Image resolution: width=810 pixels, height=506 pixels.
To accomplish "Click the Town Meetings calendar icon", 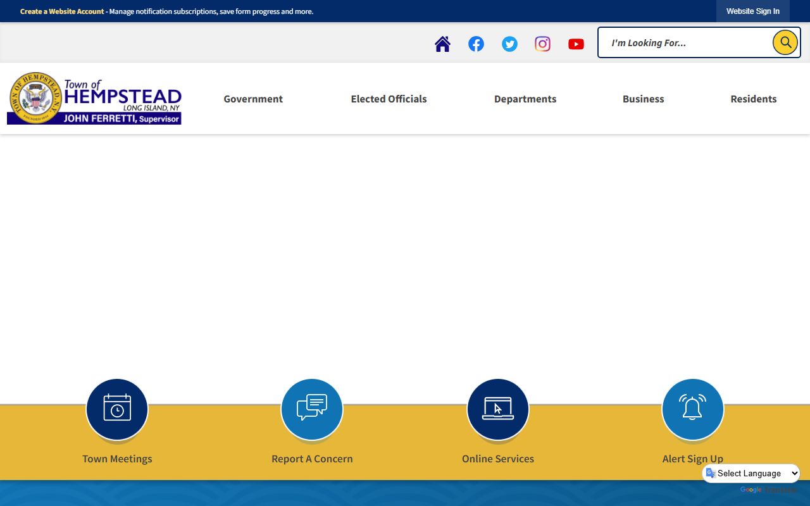I will click(x=117, y=409).
